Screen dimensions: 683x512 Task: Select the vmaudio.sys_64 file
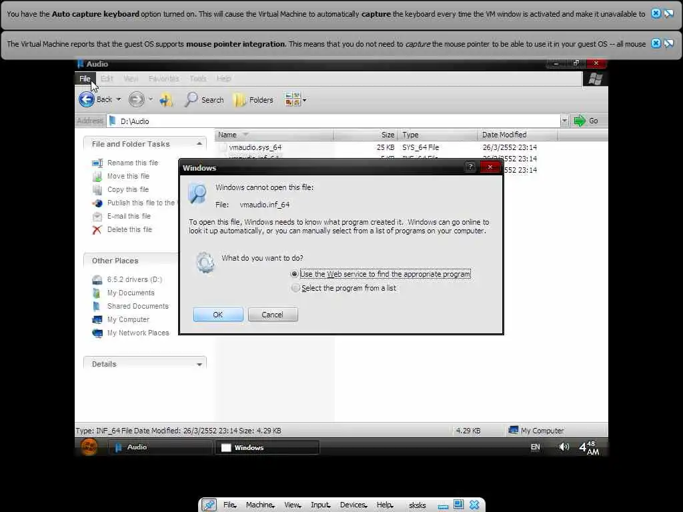tap(255, 147)
